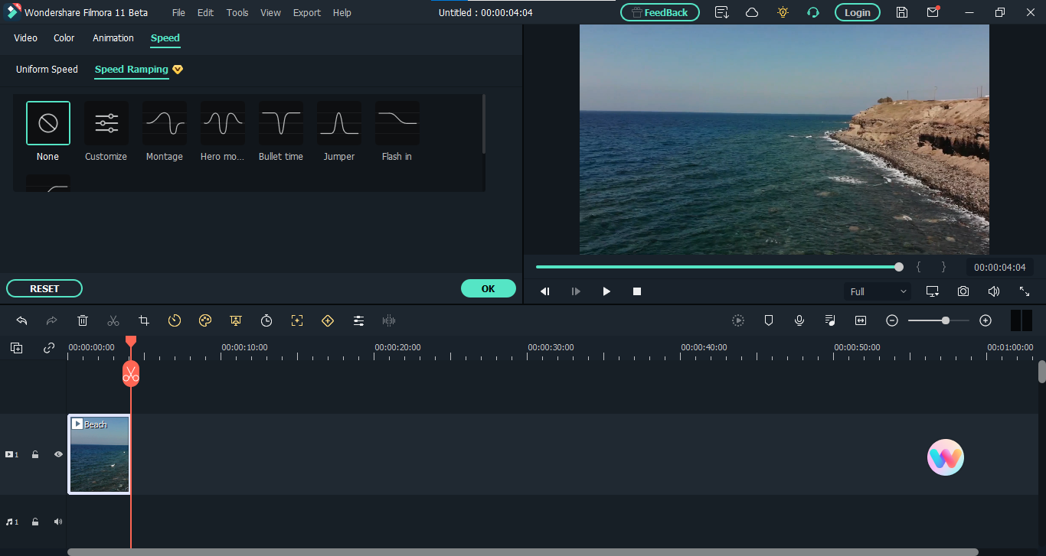
Task: Select the Beach clip on timeline
Action: coord(99,454)
